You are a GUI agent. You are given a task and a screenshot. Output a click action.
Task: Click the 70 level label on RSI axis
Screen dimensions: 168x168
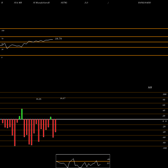point(2,39)
